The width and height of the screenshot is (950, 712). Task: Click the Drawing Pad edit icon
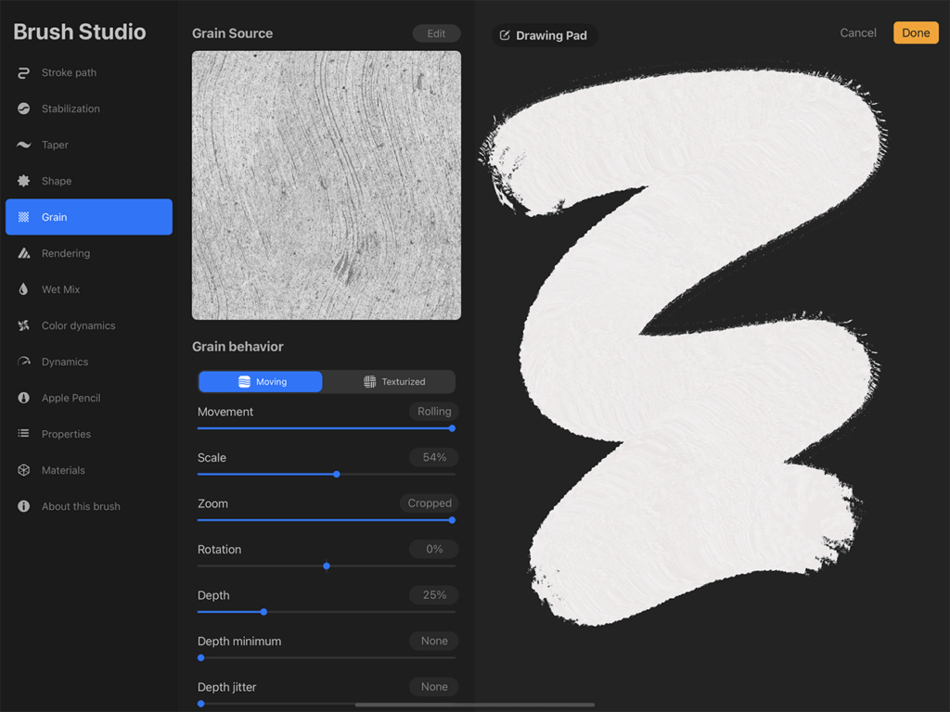pyautogui.click(x=504, y=35)
